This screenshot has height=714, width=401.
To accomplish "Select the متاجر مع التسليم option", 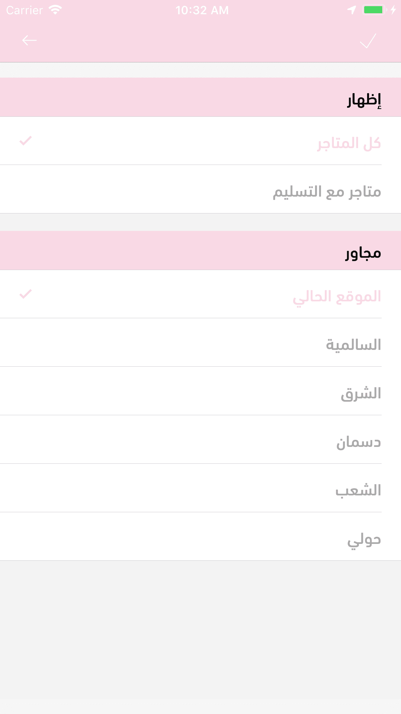I will tap(327, 191).
